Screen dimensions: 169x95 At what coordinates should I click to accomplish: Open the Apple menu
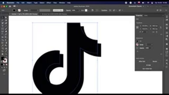coord(3,3)
